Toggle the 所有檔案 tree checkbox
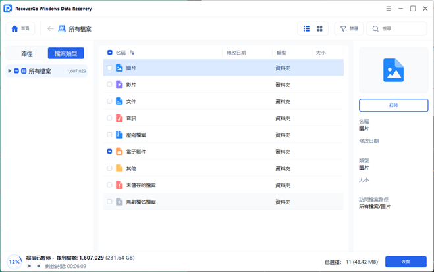Screen dimensions: 434x272 pos(16,71)
